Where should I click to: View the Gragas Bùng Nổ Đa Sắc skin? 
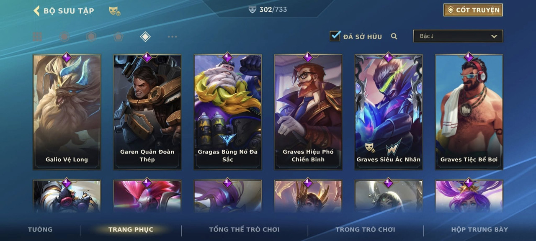tap(228, 112)
